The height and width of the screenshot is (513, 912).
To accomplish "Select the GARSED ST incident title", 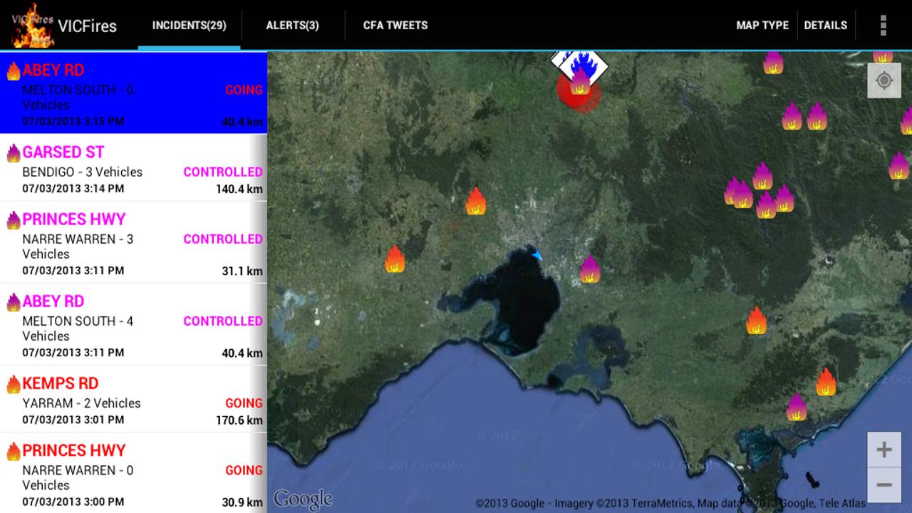I will click(63, 152).
